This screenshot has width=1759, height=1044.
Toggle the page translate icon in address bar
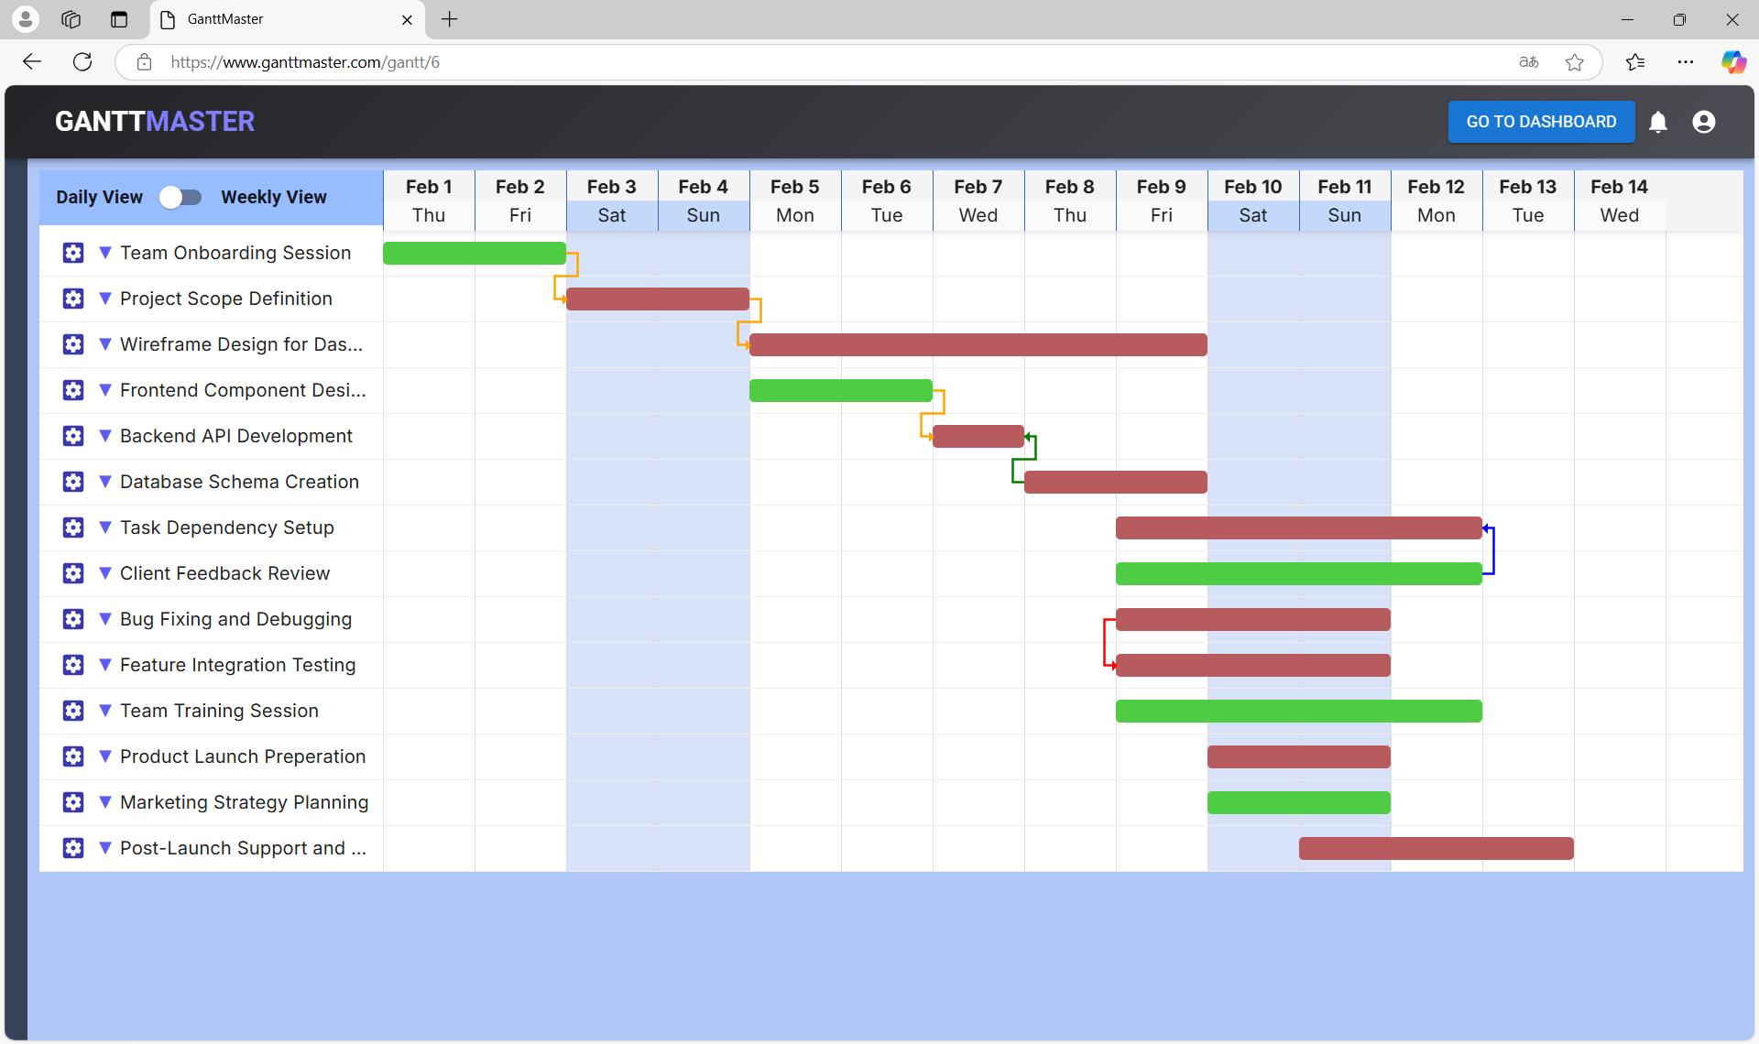click(1528, 61)
